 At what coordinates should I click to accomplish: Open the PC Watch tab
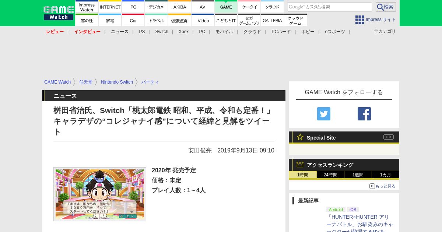[x=133, y=7]
